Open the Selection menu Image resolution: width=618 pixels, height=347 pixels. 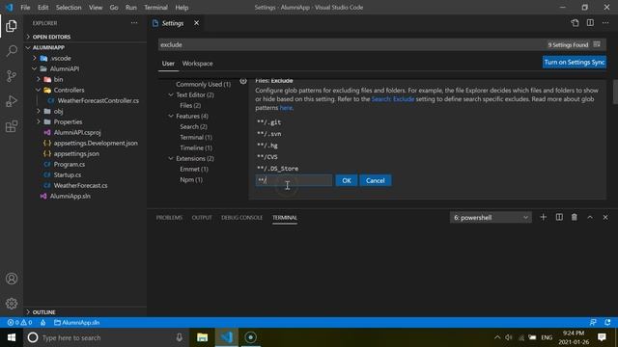pyautogui.click(x=69, y=7)
